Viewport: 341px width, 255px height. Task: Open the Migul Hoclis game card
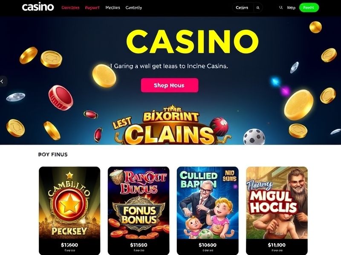tap(277, 210)
